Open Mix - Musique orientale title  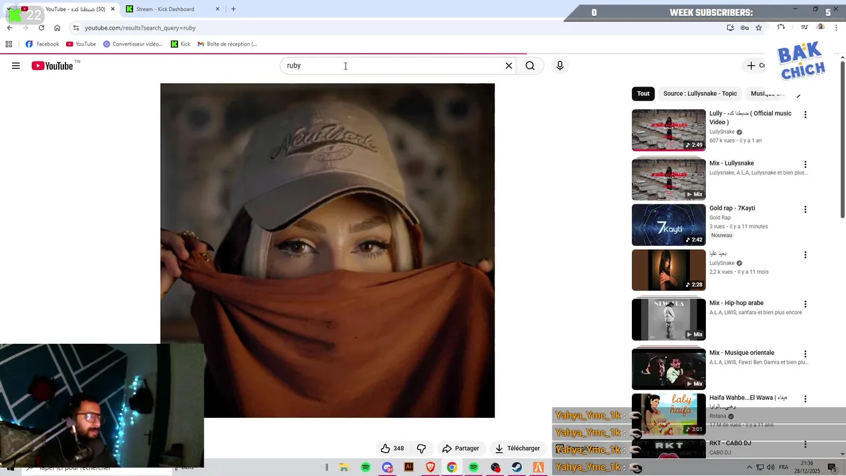click(742, 352)
